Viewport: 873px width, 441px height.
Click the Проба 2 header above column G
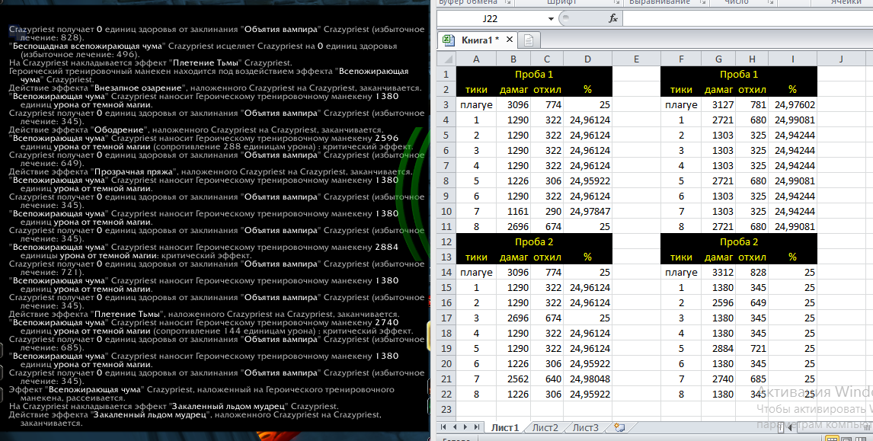pyautogui.click(x=739, y=241)
